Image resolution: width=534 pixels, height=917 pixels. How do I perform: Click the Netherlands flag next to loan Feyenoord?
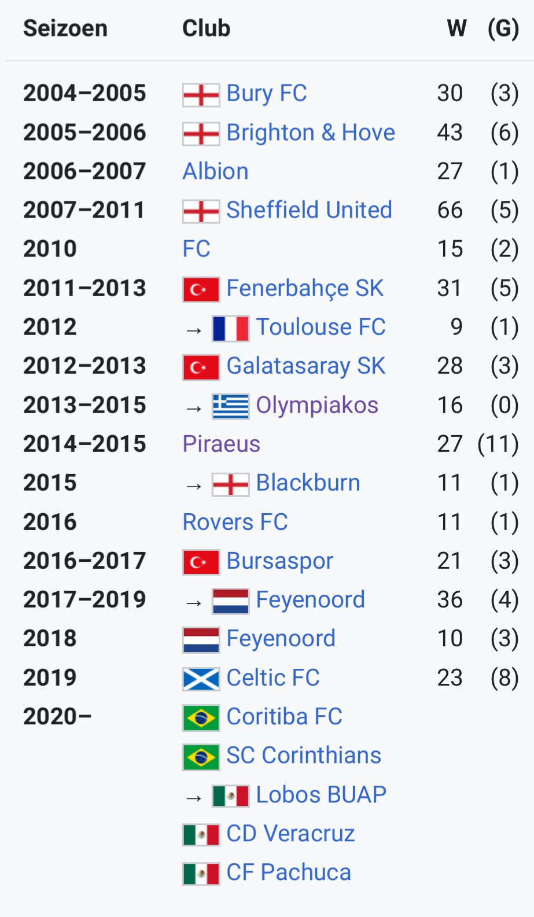pyautogui.click(x=230, y=602)
